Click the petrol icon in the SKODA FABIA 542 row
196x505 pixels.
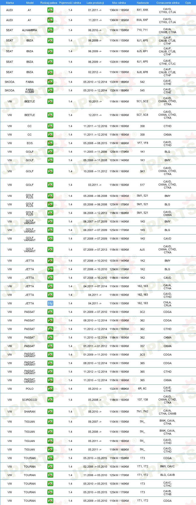50,82
